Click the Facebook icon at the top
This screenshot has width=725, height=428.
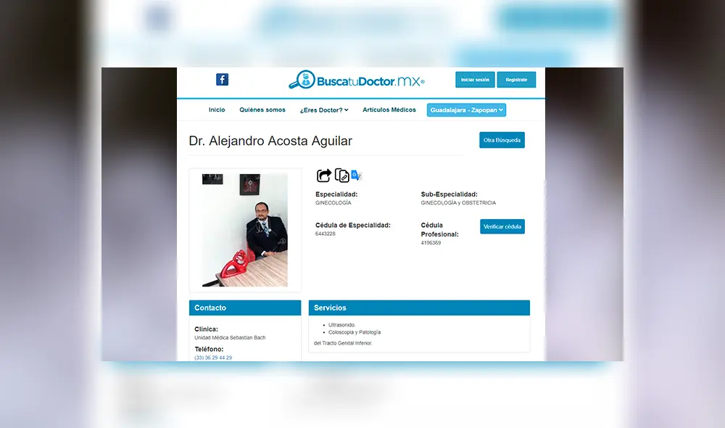pos(222,79)
